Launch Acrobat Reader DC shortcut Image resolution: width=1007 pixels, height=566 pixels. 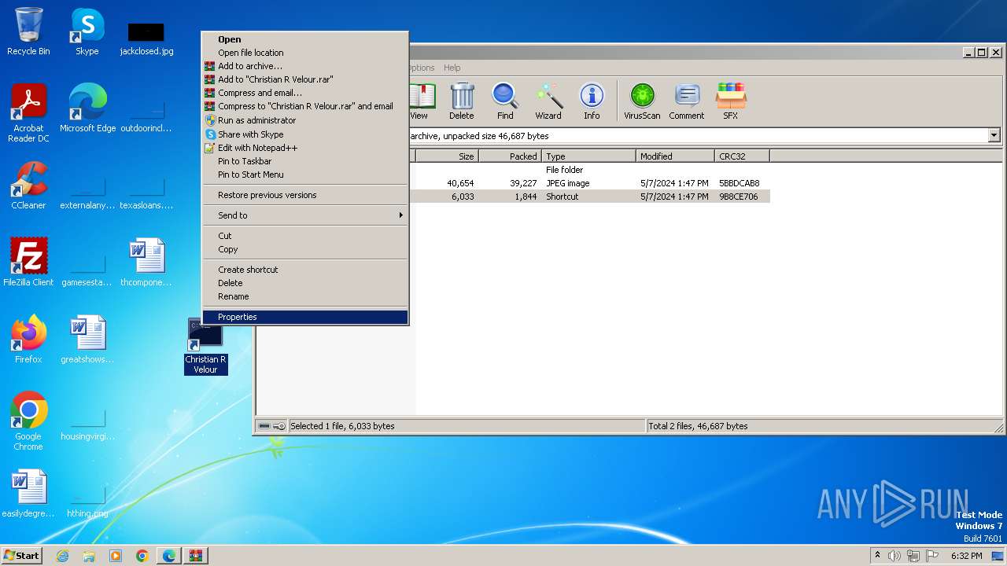[28, 114]
